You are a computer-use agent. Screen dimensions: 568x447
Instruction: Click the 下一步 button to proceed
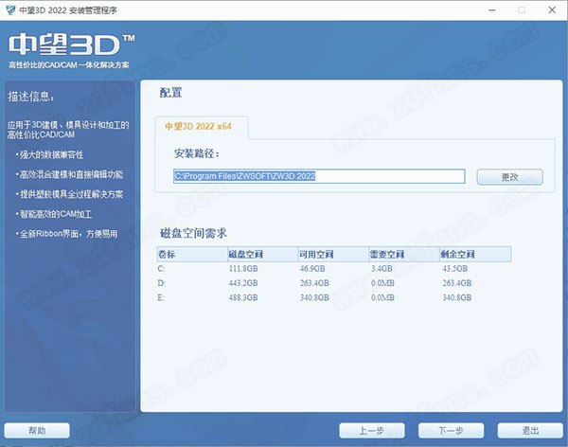coord(451,431)
